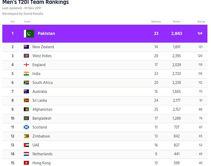
Task: Click the Rating column header
Action: (201, 22)
